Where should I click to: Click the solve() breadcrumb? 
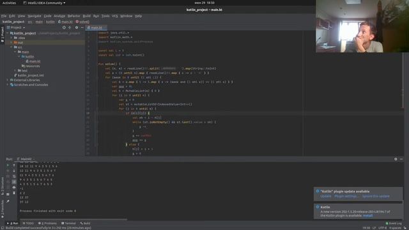(x=82, y=22)
